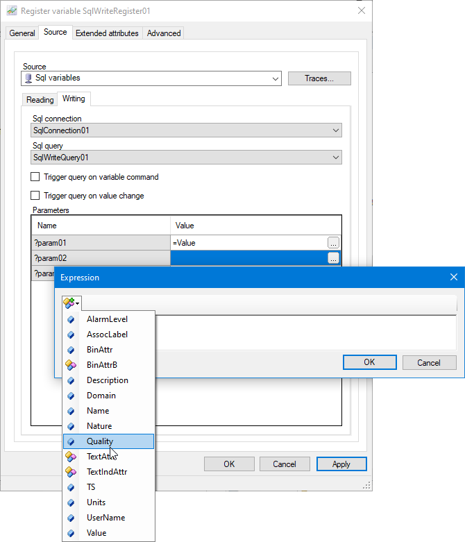Click the insert-attribute icon in Expression toolbar
The width and height of the screenshot is (465, 542).
71,303
